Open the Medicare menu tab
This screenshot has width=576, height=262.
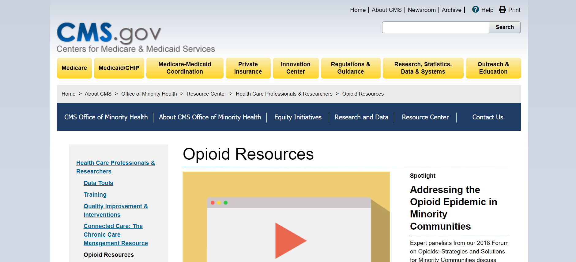[x=74, y=68]
